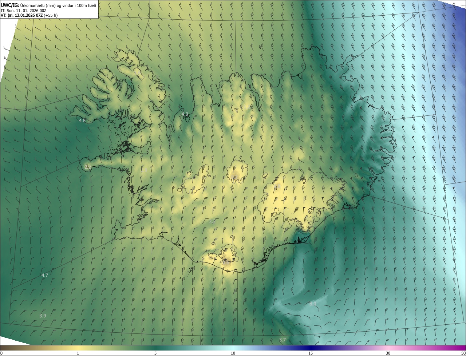Click the 1 tick on the colour scale
Image resolution: width=466 pixels, height=356 pixels.
(78, 353)
